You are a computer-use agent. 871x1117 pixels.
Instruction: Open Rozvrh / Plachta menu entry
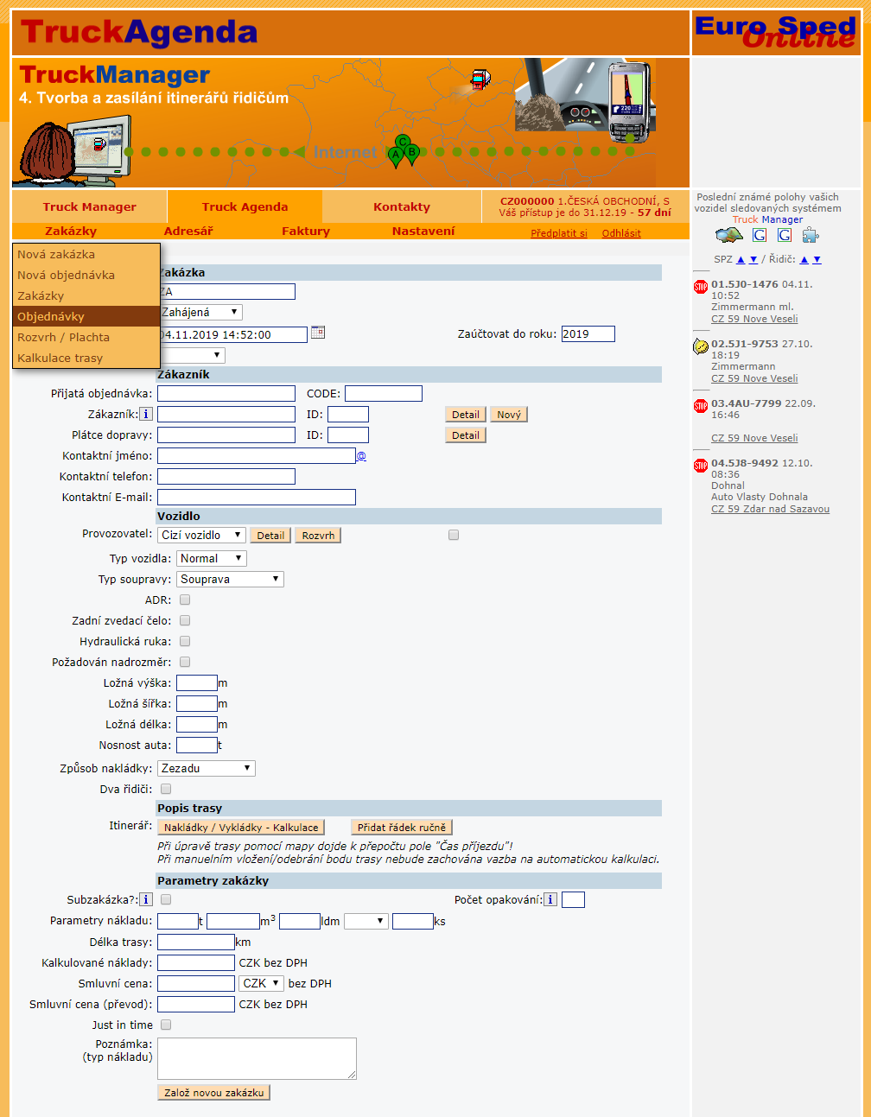pyautogui.click(x=86, y=338)
